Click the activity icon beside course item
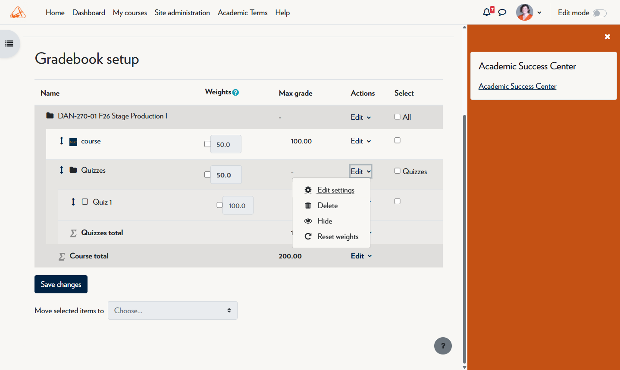Screen dimensions: 620x370 (73, 142)
